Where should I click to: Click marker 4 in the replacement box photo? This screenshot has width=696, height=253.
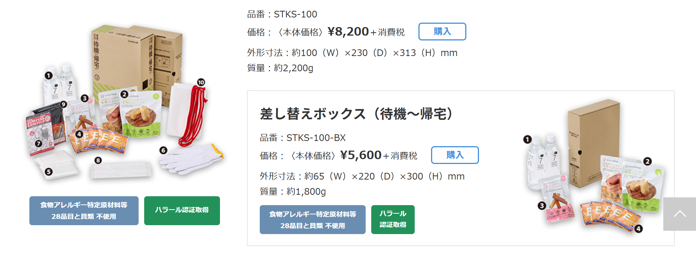[638, 229]
